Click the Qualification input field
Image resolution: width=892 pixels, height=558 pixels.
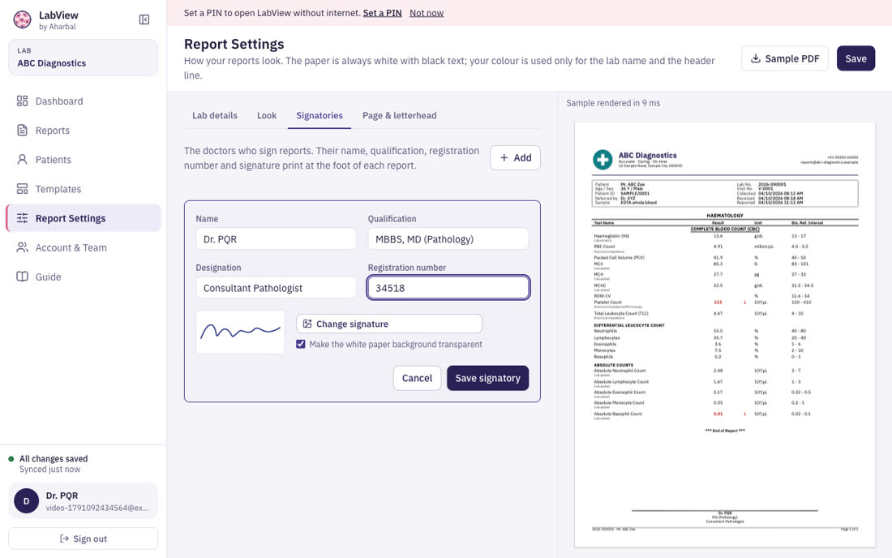(x=448, y=239)
